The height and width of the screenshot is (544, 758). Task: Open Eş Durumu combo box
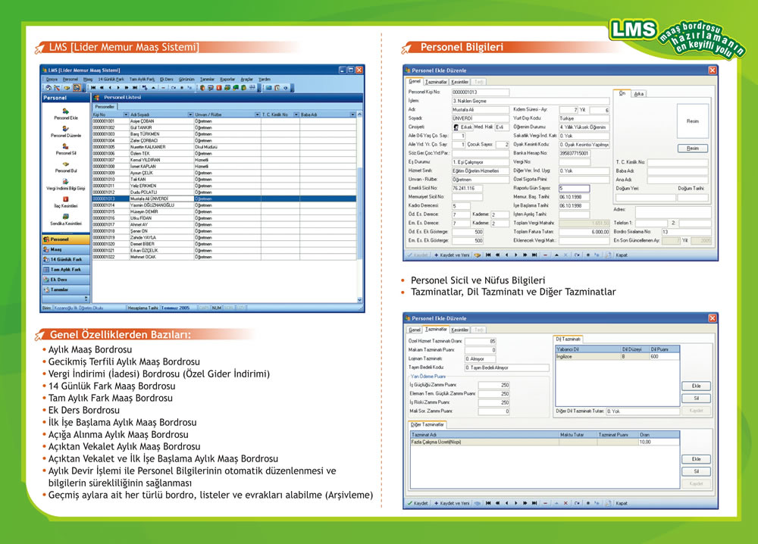click(x=480, y=162)
